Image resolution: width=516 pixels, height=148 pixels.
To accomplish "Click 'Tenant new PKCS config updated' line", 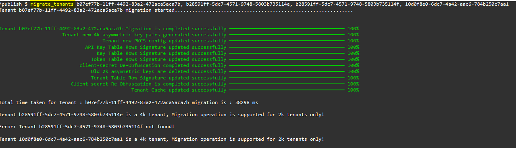I will 164,41.
